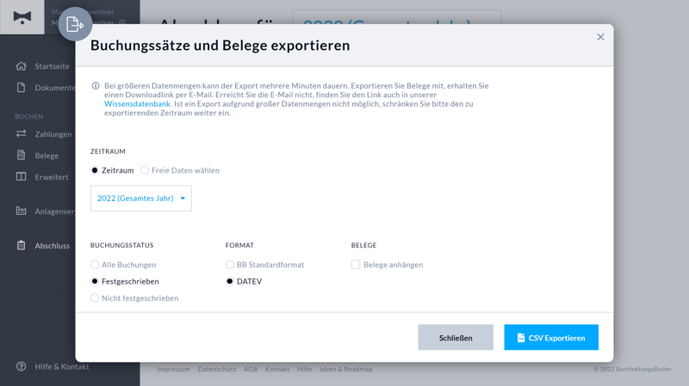Enable the Belege anhängen checkbox
689x386 pixels.
(x=356, y=265)
